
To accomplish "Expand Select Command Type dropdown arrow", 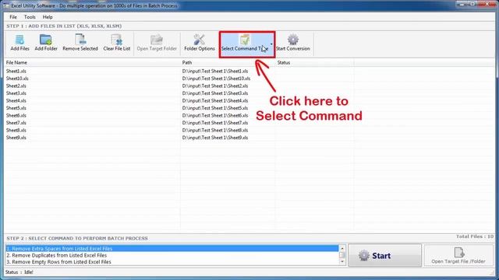I will pos(271,44).
